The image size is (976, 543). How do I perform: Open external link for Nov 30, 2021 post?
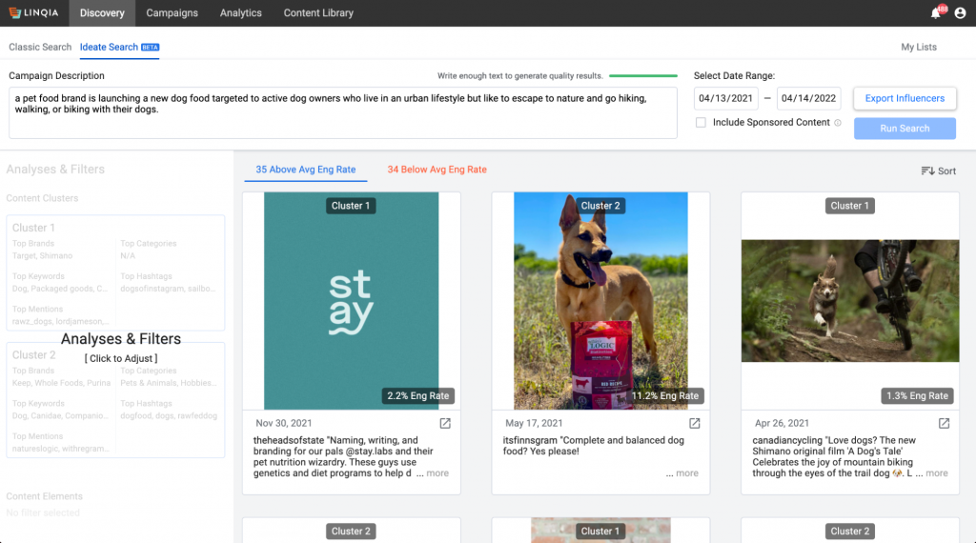point(445,423)
